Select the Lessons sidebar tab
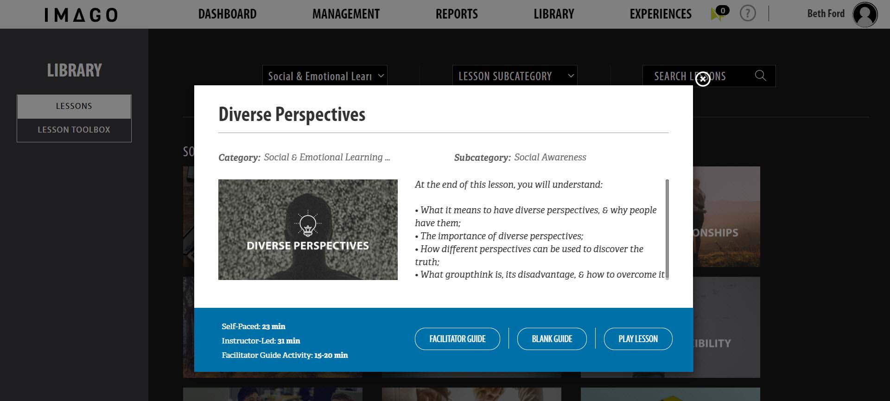 pos(74,107)
